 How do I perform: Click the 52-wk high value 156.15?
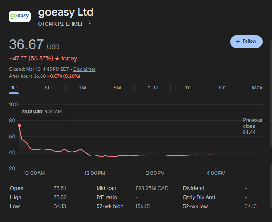point(142,206)
